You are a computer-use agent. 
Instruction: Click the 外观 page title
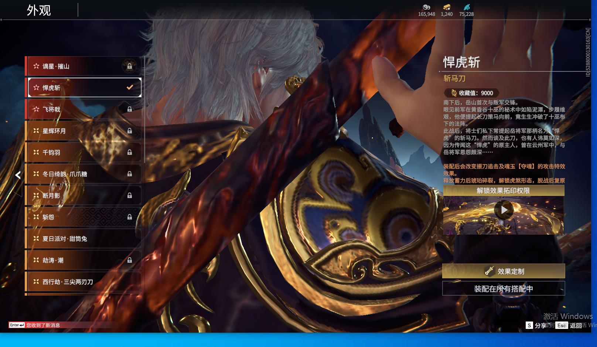click(x=39, y=10)
